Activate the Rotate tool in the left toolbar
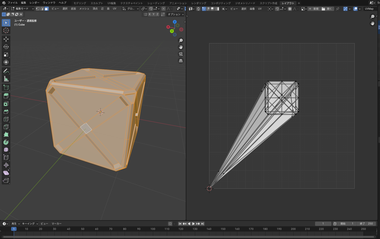This screenshot has width=380, height=239. [x=6, y=47]
